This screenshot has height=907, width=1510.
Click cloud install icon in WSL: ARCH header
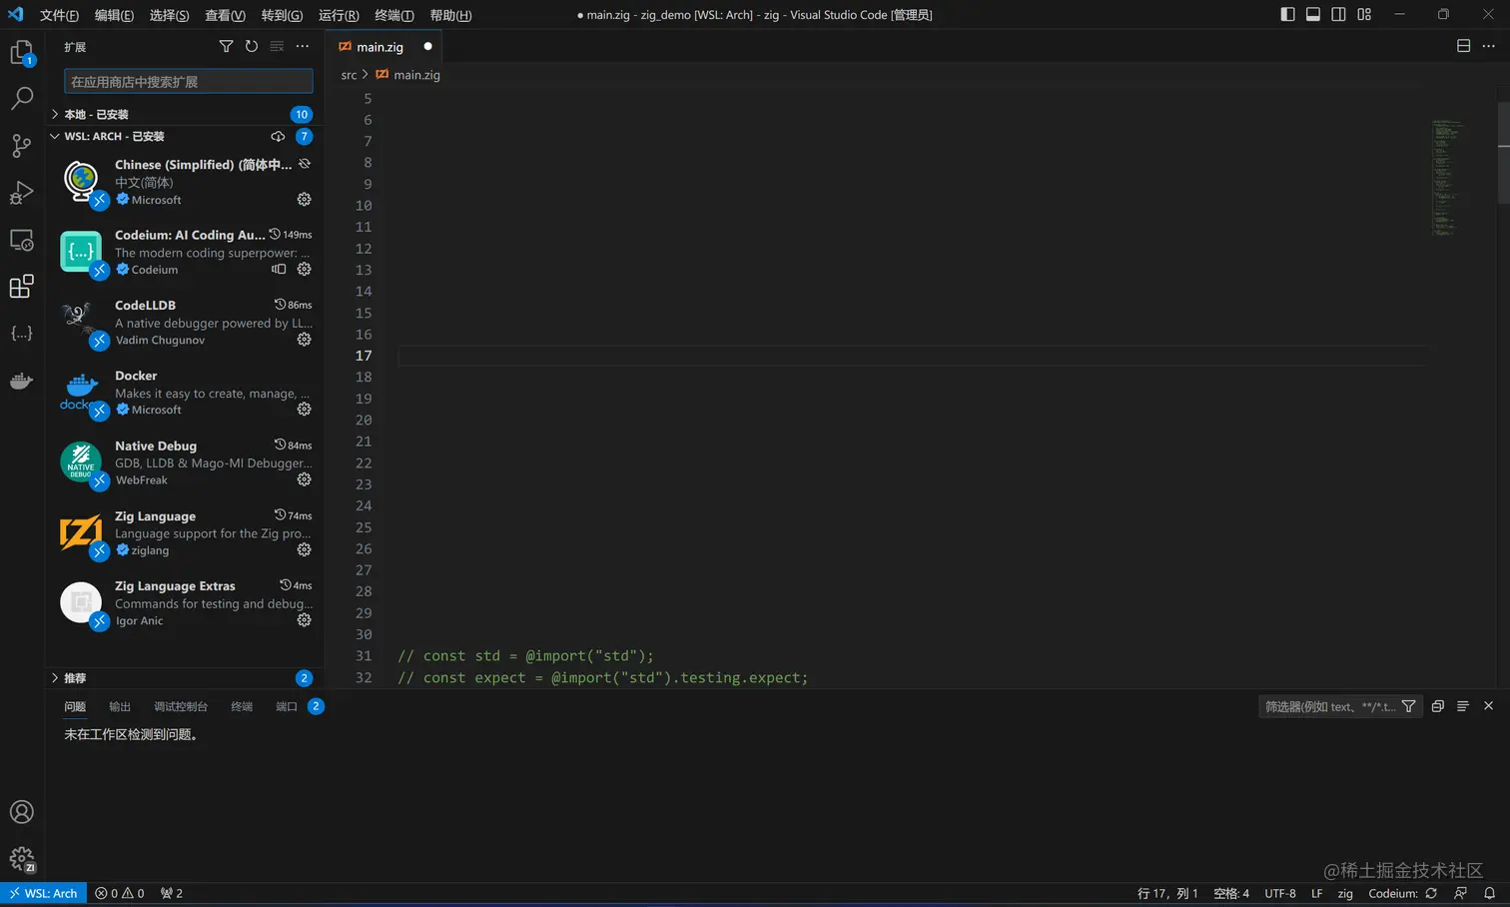[x=278, y=137]
